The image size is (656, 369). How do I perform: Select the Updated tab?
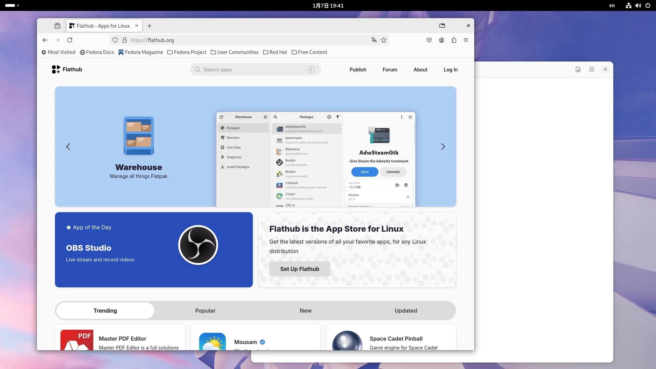pyautogui.click(x=406, y=311)
